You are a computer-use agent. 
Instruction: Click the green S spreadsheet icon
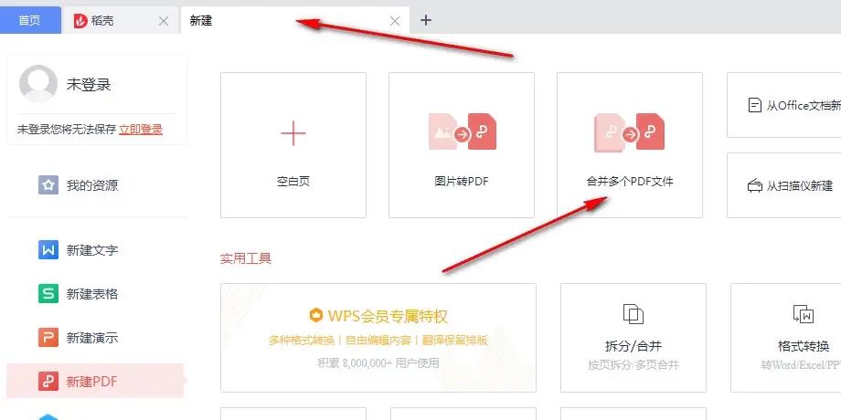(48, 294)
